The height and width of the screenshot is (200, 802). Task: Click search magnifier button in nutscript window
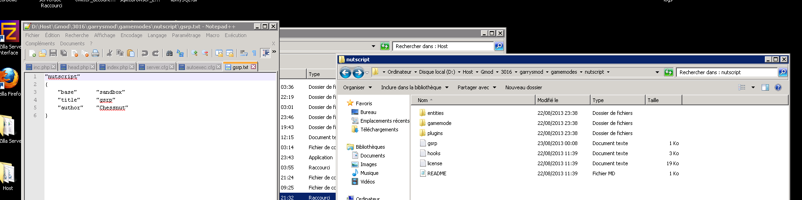pos(783,72)
